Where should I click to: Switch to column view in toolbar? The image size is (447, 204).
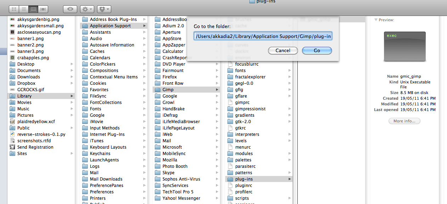click(x=34, y=9)
